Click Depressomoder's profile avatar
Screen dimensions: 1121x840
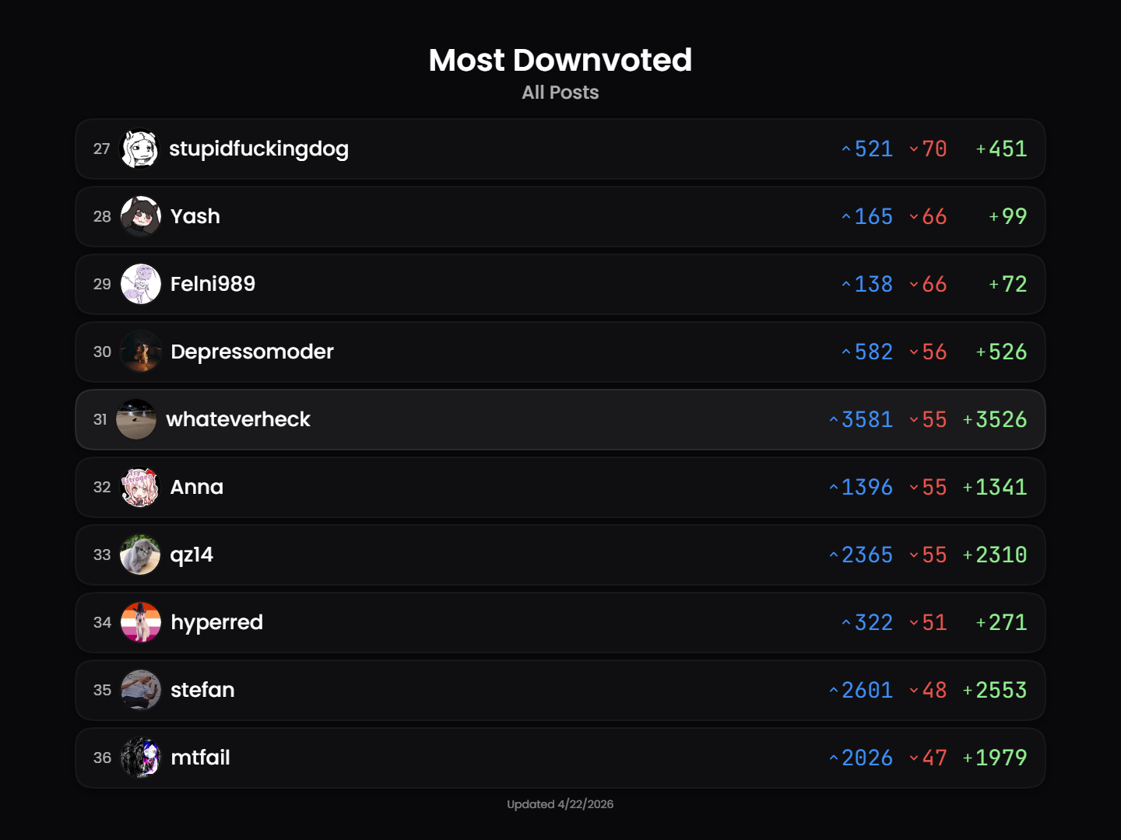140,352
